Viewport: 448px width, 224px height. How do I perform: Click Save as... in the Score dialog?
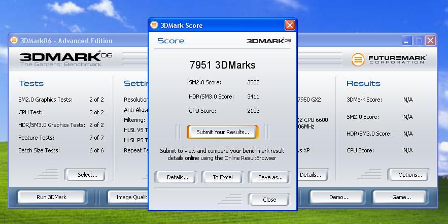268,177
